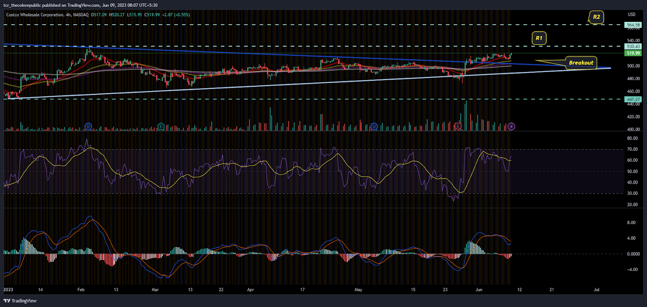Click the NASDAQ exchange label

pyautogui.click(x=81, y=15)
